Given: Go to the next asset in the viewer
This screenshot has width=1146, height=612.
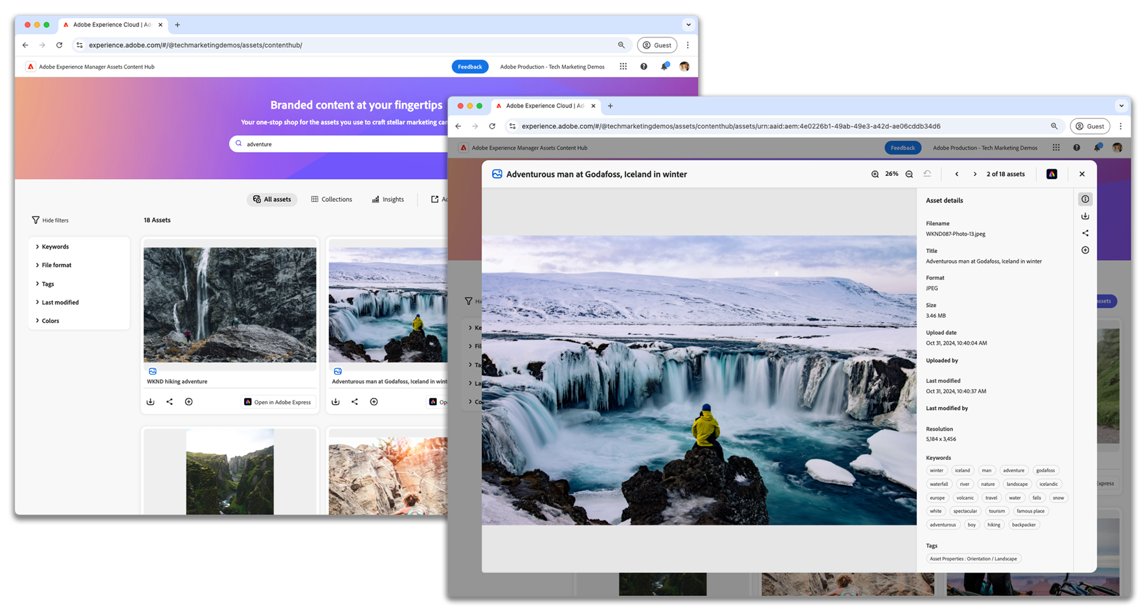Looking at the screenshot, I should coord(975,174).
